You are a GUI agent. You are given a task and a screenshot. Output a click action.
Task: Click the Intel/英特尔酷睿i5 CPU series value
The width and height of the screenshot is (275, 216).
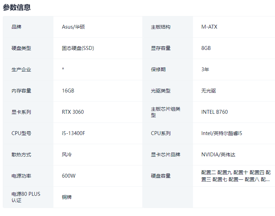coord(222,133)
